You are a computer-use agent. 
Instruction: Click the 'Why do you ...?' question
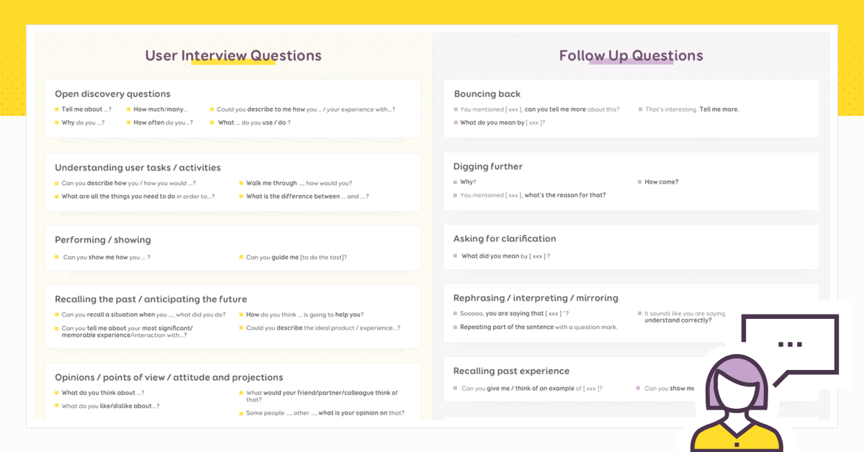click(x=83, y=122)
